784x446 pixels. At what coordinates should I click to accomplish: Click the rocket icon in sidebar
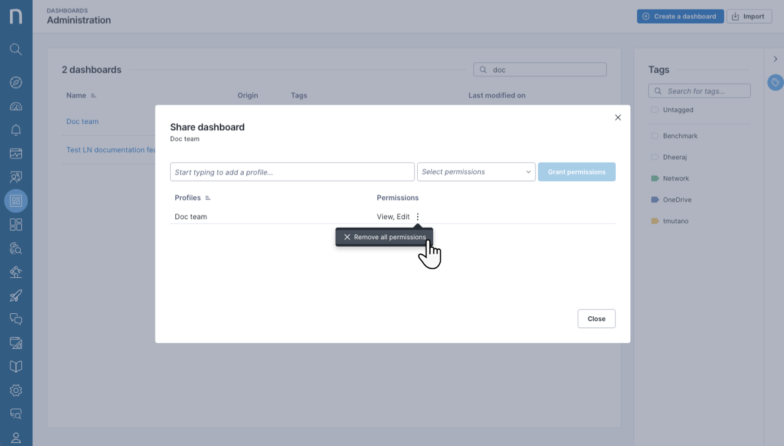click(16, 295)
